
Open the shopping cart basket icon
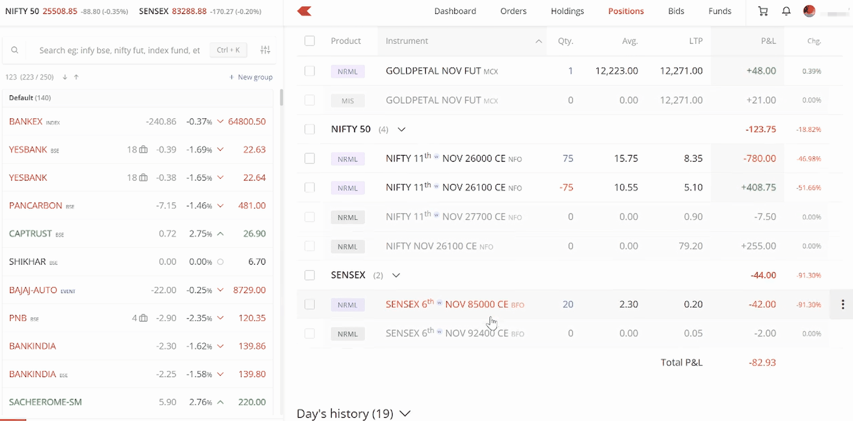pos(763,11)
